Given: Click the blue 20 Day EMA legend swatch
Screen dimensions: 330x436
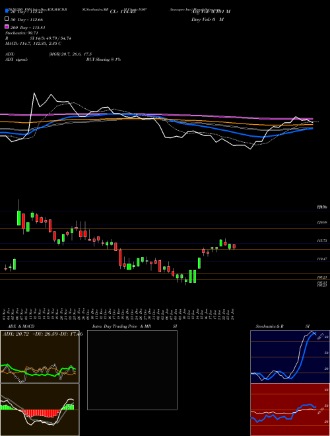Looking at the screenshot, I should pos(7,11).
